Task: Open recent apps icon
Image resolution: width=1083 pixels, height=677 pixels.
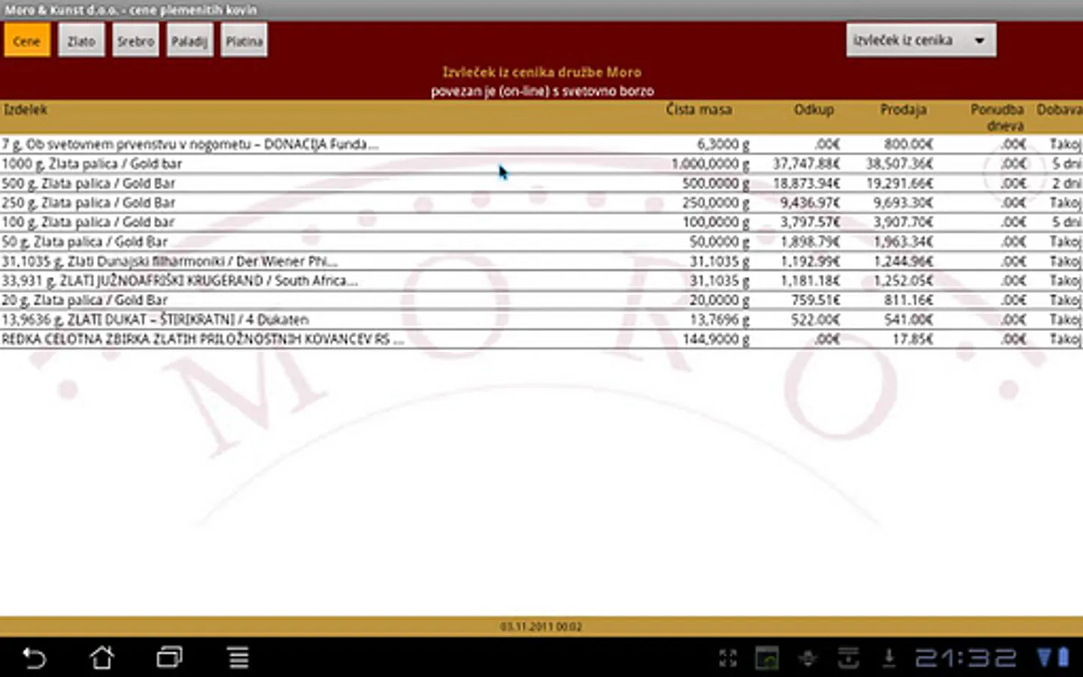Action: 170,658
